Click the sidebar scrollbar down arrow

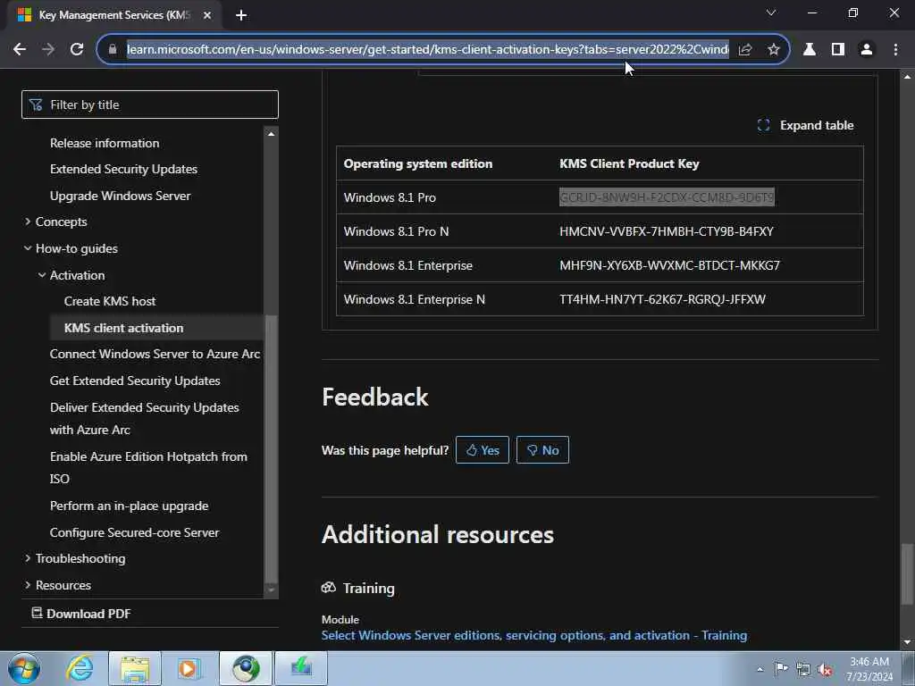(271, 590)
